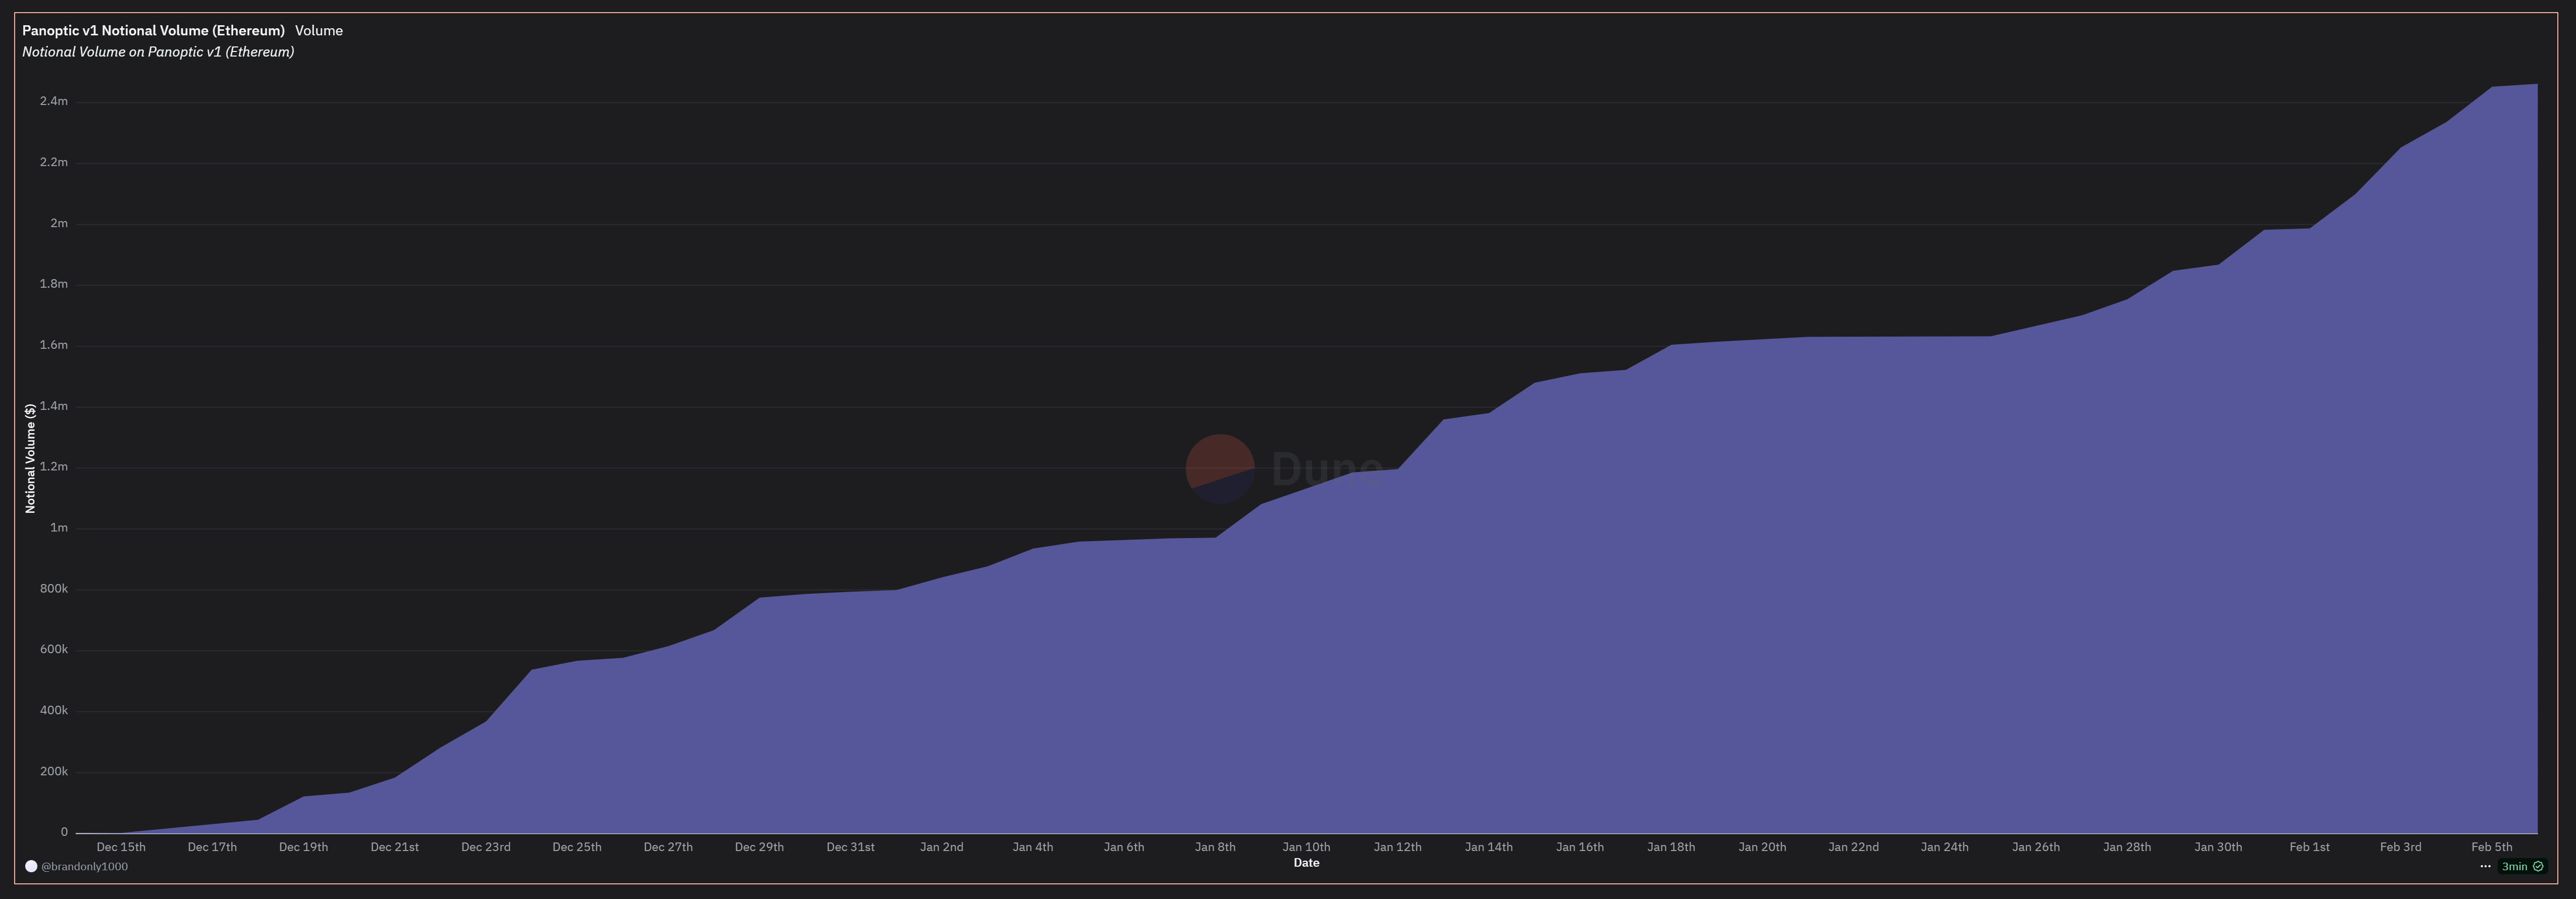Click the Jan 4th axis label
This screenshot has height=899, width=2576.
[1032, 847]
